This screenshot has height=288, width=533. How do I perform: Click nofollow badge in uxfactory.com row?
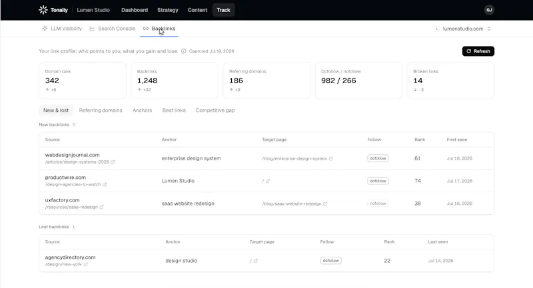click(x=378, y=204)
